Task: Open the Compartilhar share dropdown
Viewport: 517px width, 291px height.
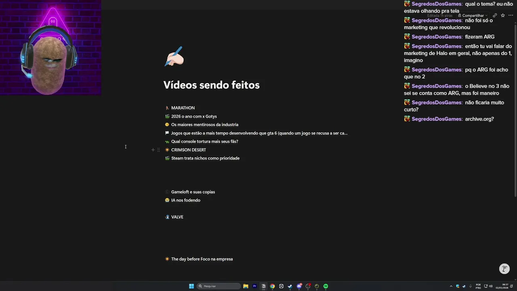Action: pos(473,15)
